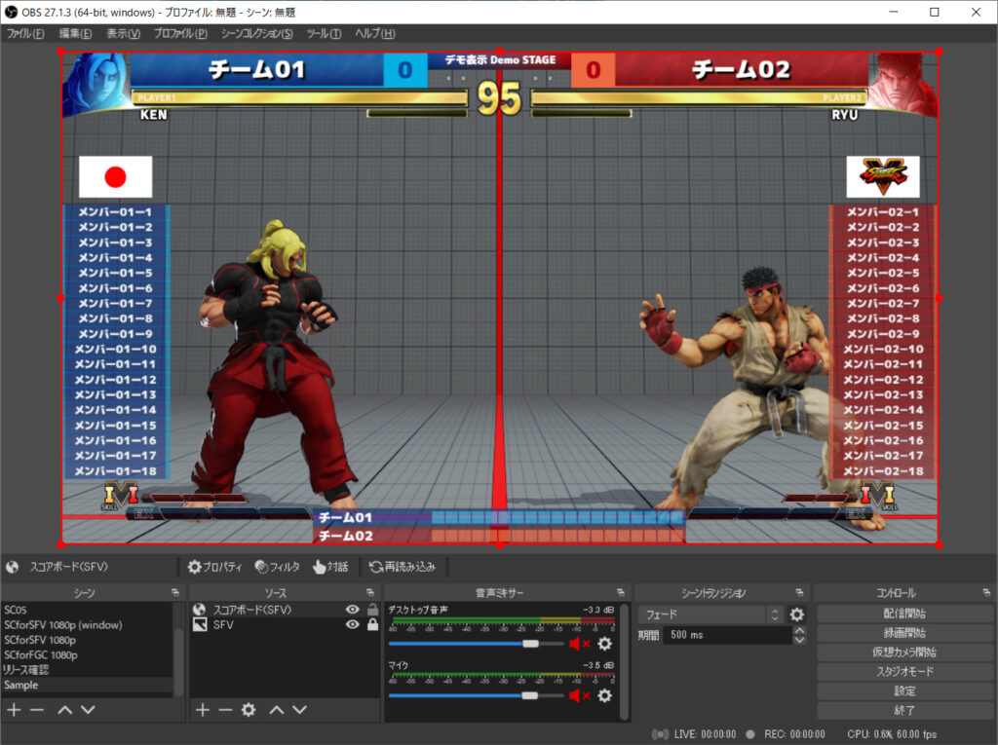This screenshot has height=745, width=998.
Task: Open デスクトップ音声 audio settings gear
Action: pos(604,643)
